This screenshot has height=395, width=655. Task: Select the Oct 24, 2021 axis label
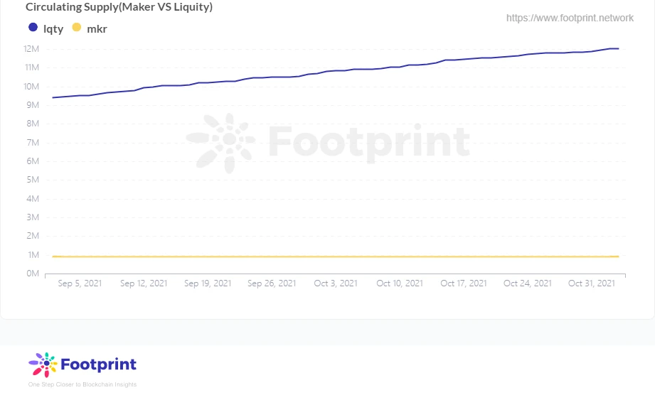[528, 283]
